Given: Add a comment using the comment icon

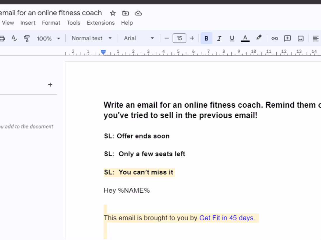Looking at the screenshot, I should pyautogui.click(x=287, y=38).
